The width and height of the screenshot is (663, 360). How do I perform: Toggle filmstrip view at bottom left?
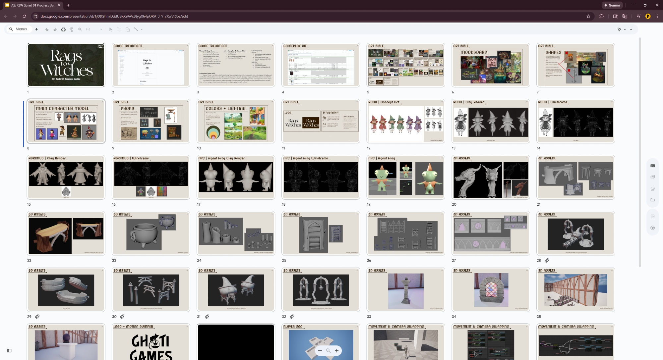point(9,350)
